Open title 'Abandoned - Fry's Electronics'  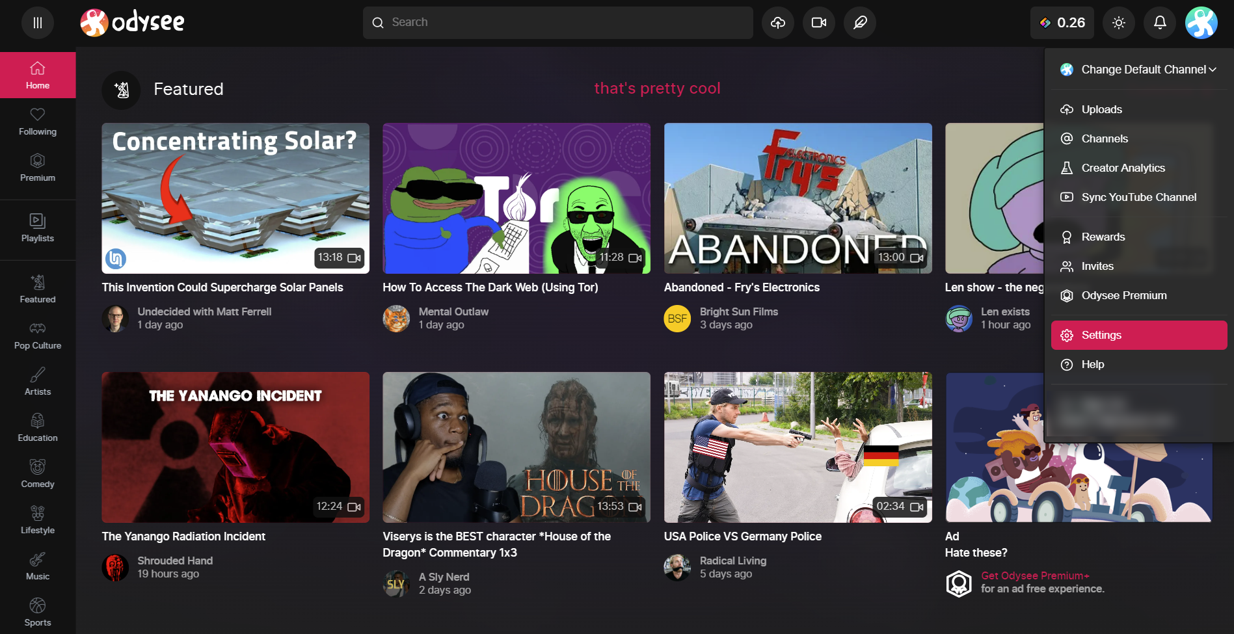[x=742, y=287]
